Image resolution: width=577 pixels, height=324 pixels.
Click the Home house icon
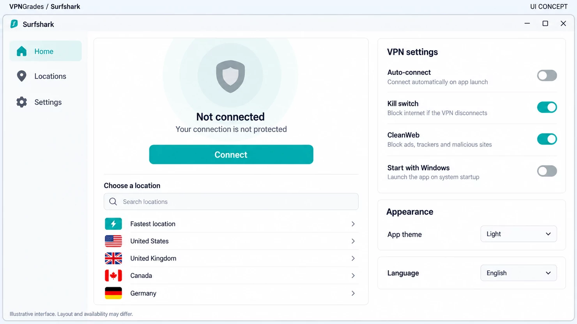click(x=22, y=51)
